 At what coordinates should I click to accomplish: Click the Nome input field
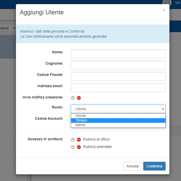[118, 54]
